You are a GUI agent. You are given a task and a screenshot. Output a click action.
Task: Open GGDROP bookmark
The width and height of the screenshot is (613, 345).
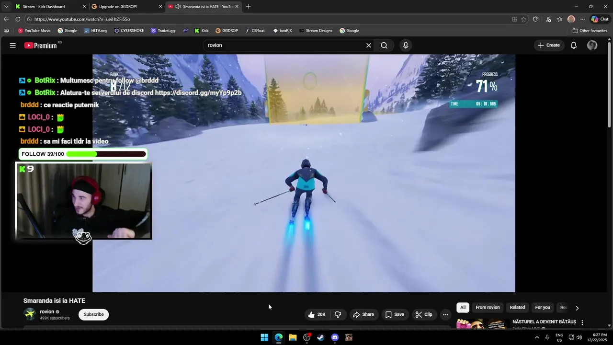(x=227, y=31)
